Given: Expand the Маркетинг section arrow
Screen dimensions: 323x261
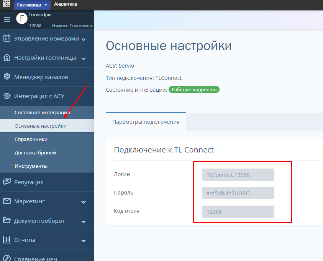Looking at the screenshot, I should point(84,202).
